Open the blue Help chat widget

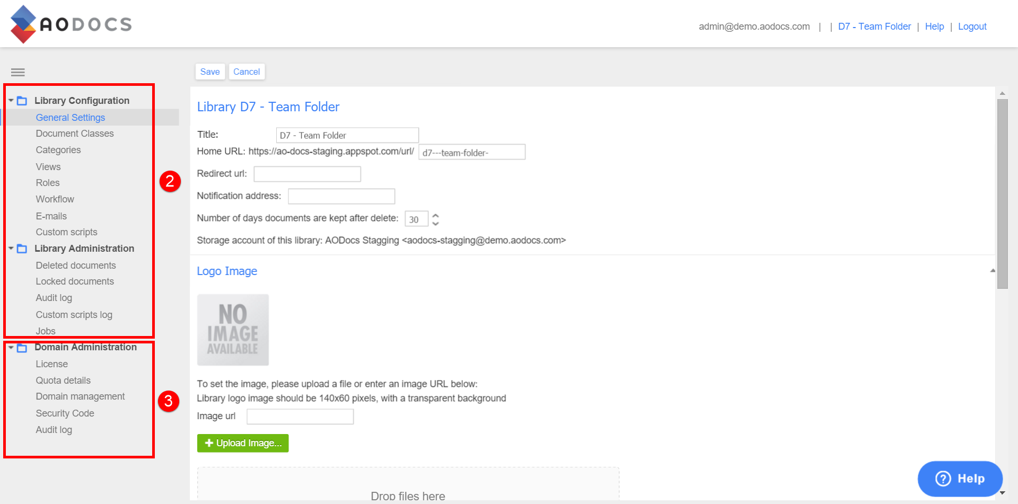[960, 479]
